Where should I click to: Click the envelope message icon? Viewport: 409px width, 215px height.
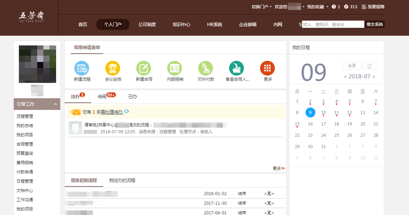(x=75, y=112)
